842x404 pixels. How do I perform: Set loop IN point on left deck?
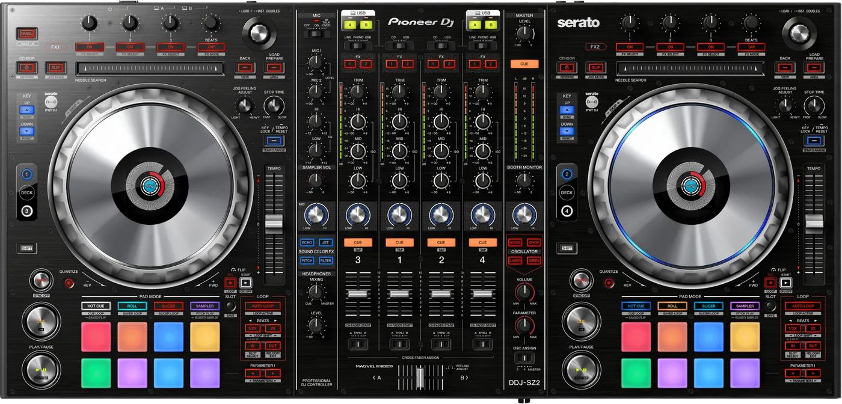253,346
